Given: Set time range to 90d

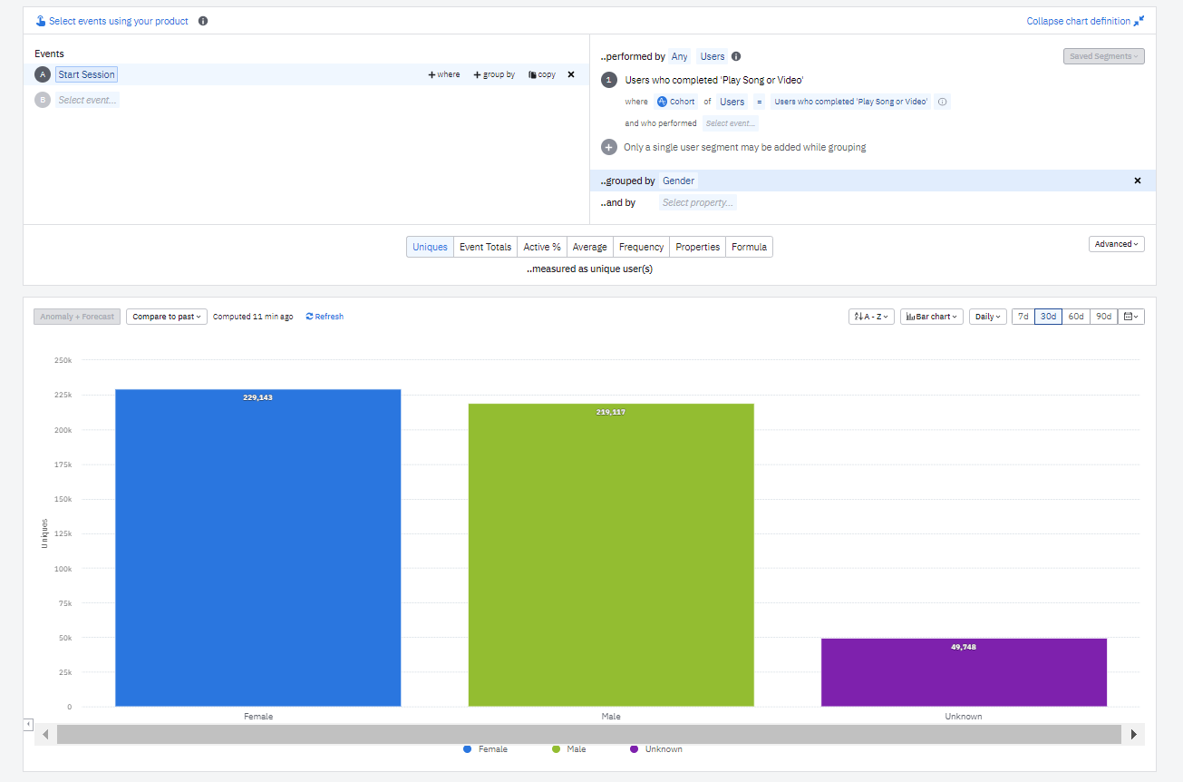Looking at the screenshot, I should (1104, 317).
